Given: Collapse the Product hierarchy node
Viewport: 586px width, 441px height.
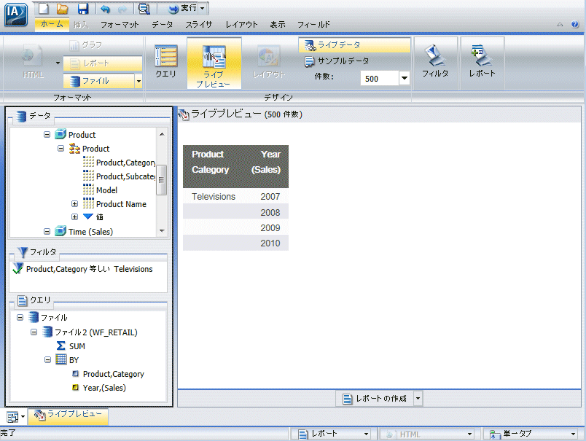Looking at the screenshot, I should (60, 149).
